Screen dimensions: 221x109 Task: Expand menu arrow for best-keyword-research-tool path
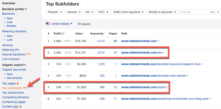(201, 64)
